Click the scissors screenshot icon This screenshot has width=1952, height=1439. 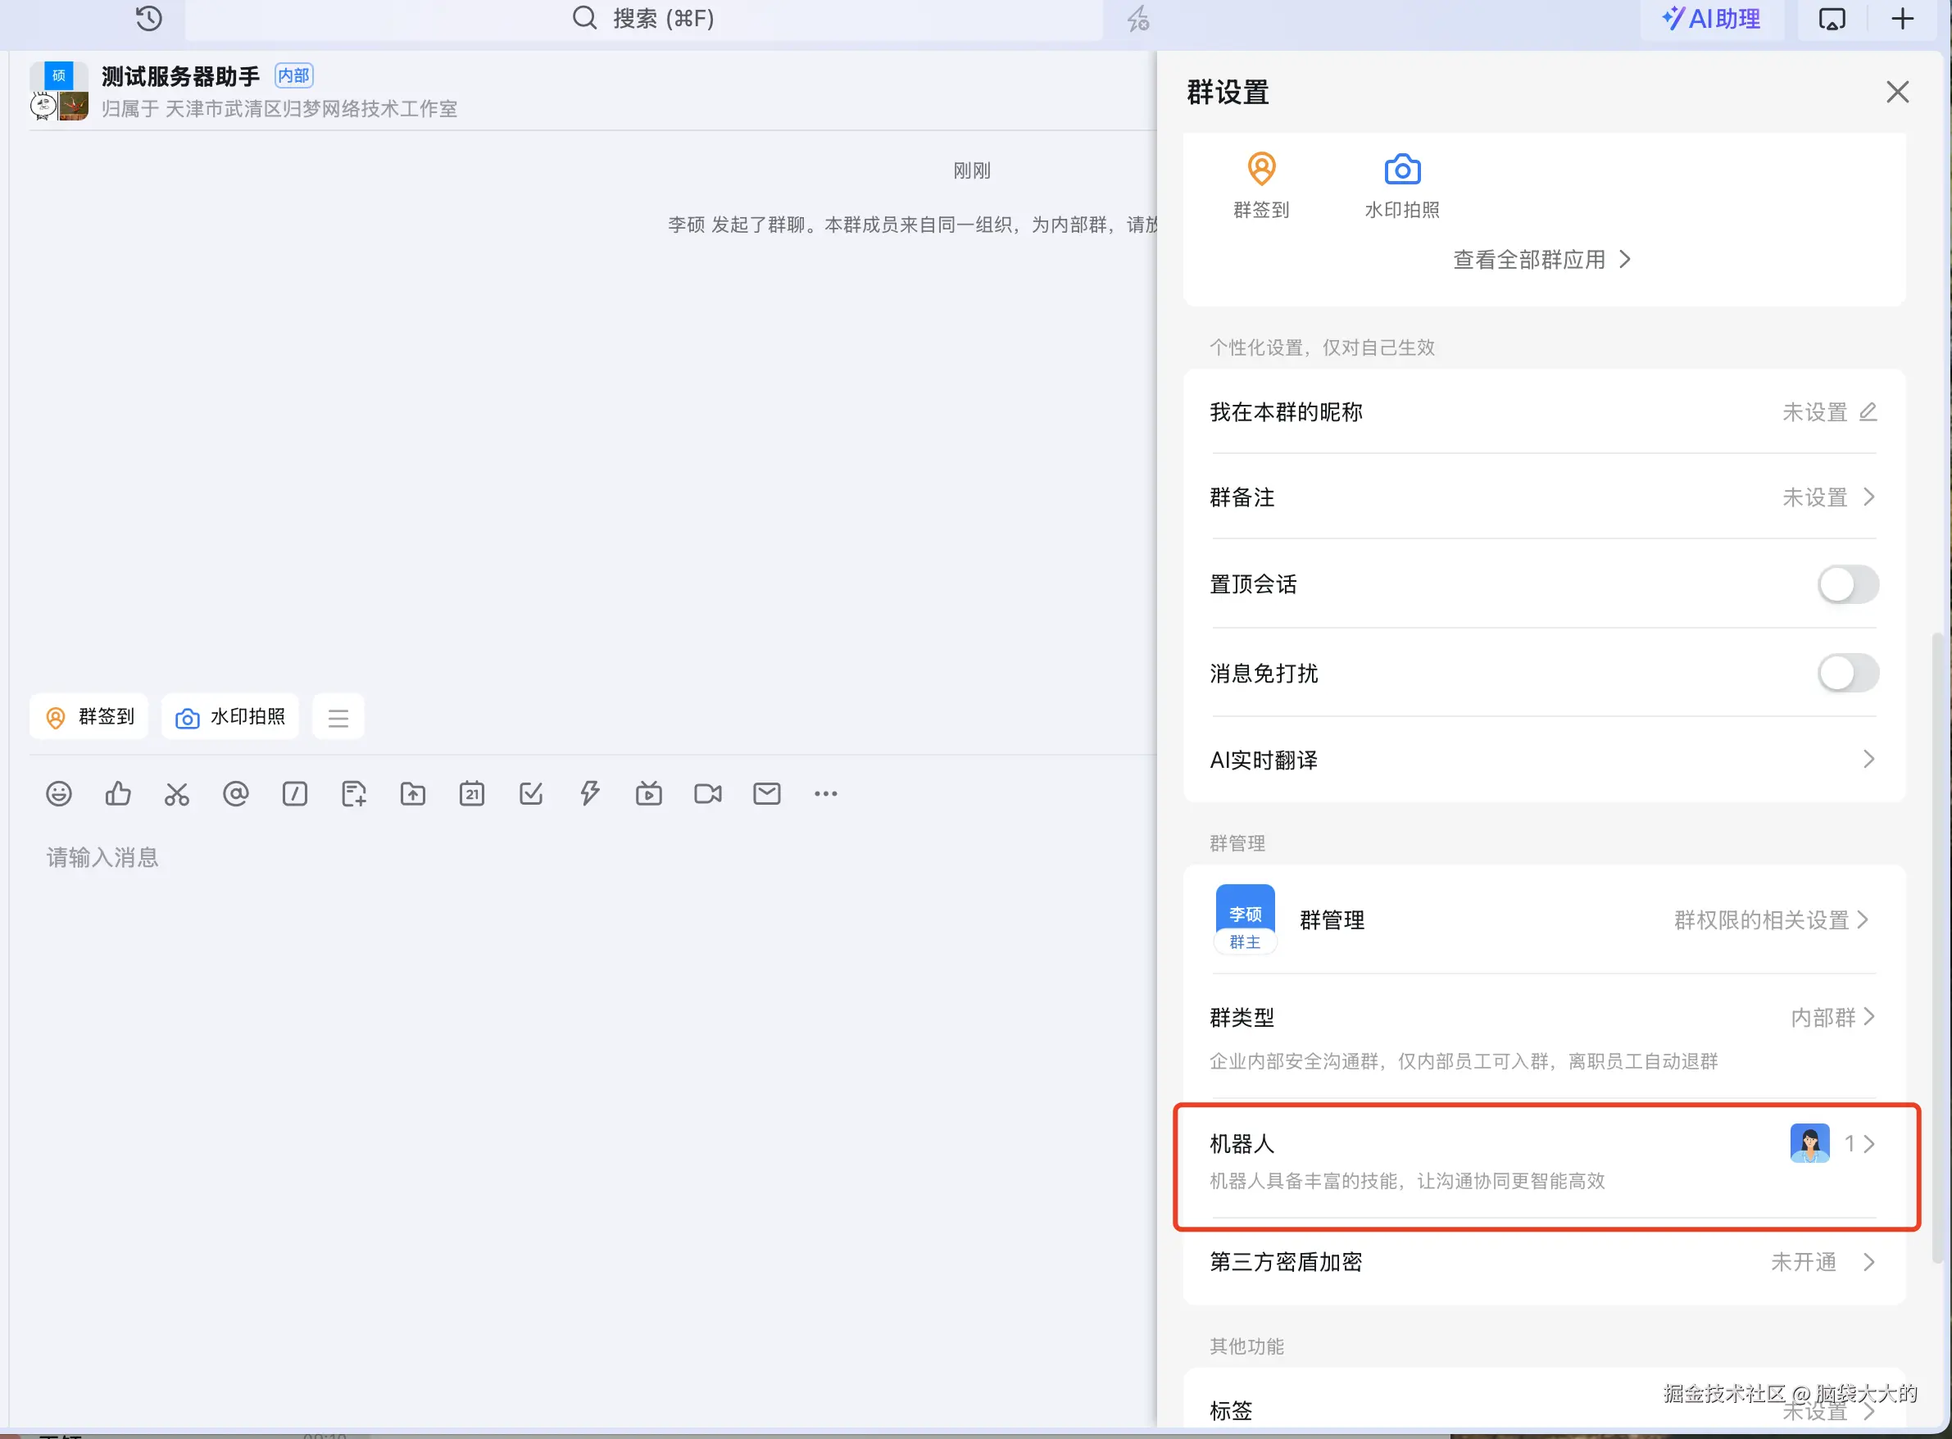coord(177,793)
